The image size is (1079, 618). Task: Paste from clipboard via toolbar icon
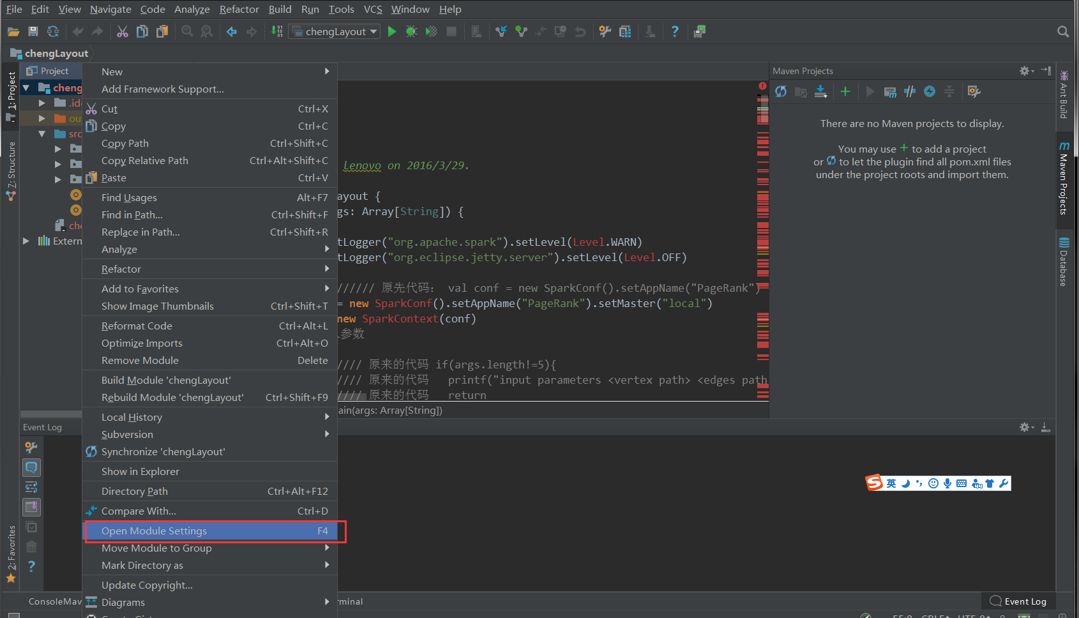tap(162, 31)
